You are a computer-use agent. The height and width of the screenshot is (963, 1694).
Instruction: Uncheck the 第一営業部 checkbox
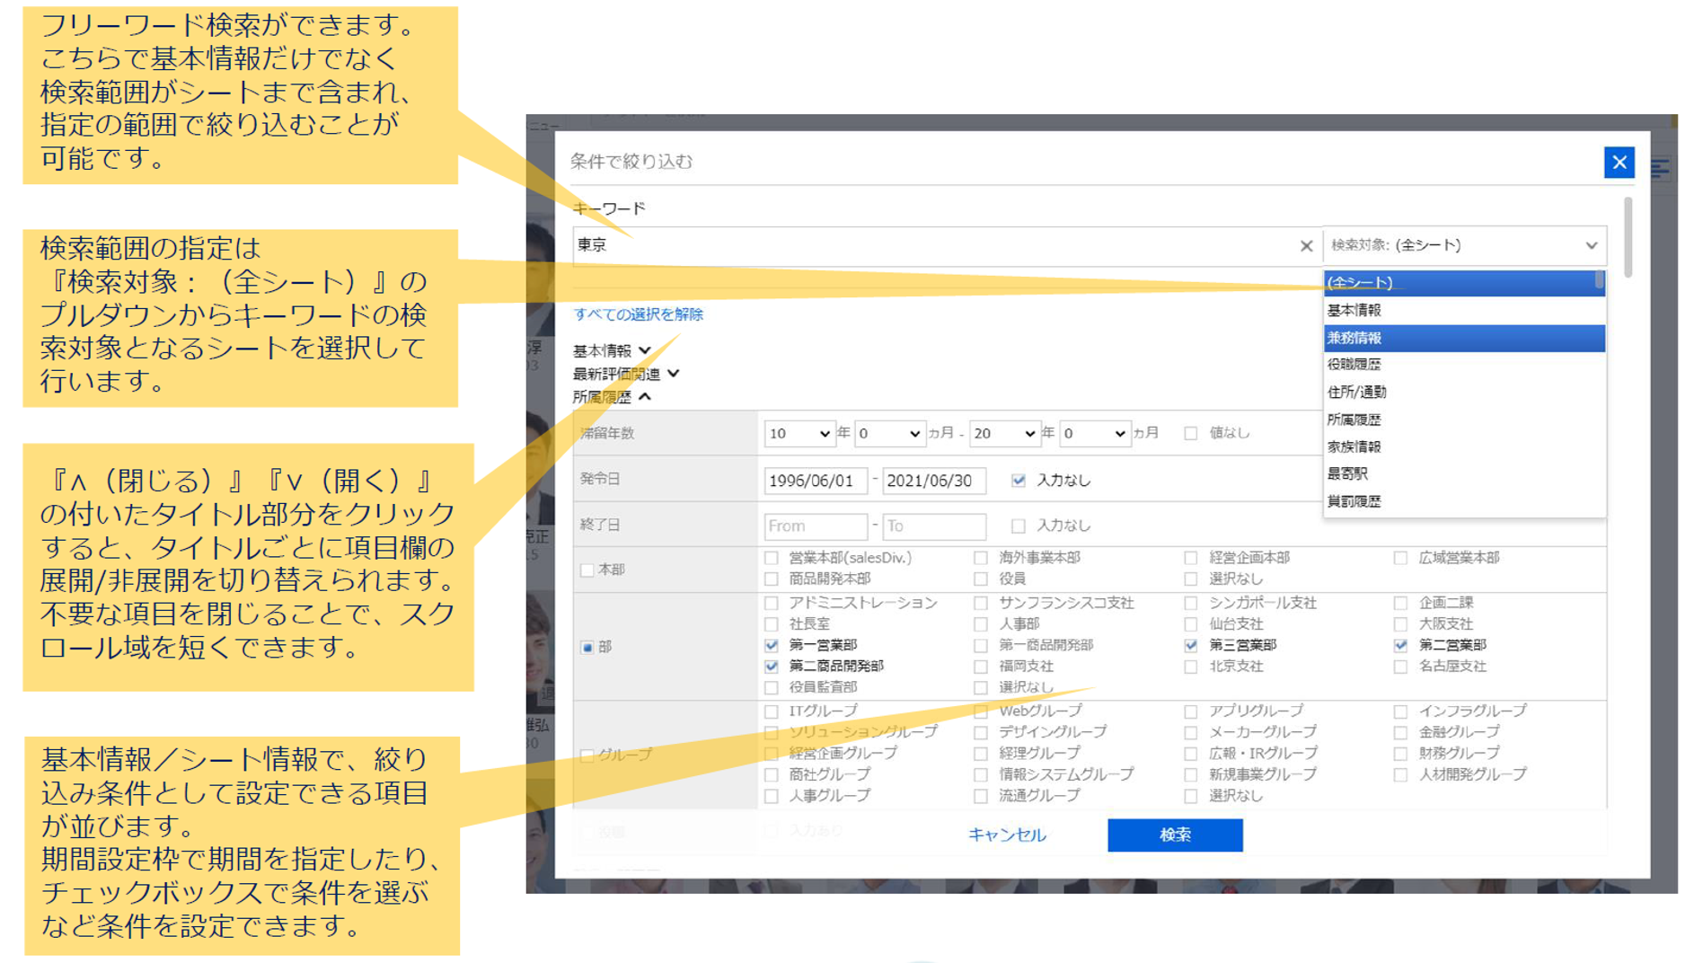(772, 645)
